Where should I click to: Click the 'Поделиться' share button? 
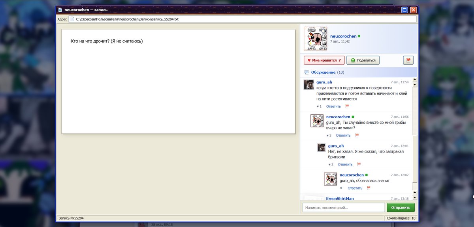pos(363,60)
